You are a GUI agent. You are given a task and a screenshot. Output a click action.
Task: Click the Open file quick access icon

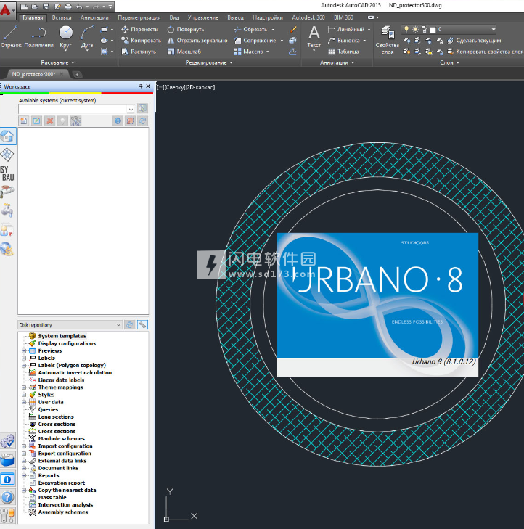(35, 7)
